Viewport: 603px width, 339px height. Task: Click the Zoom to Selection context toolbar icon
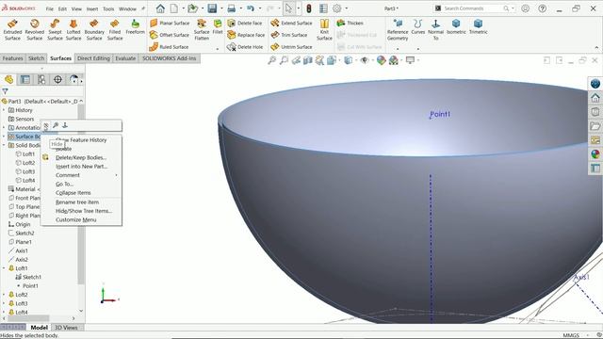click(56, 125)
